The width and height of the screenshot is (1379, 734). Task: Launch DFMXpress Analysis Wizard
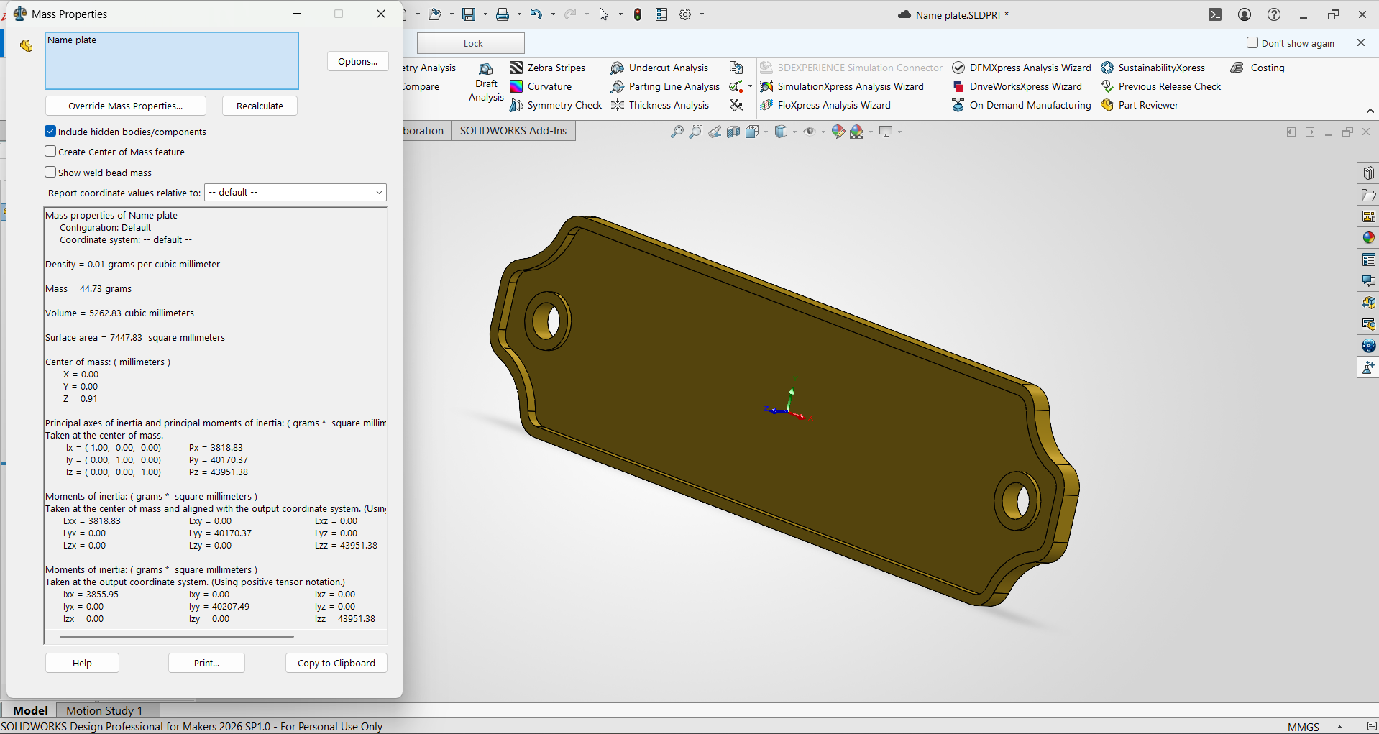[x=1022, y=68]
